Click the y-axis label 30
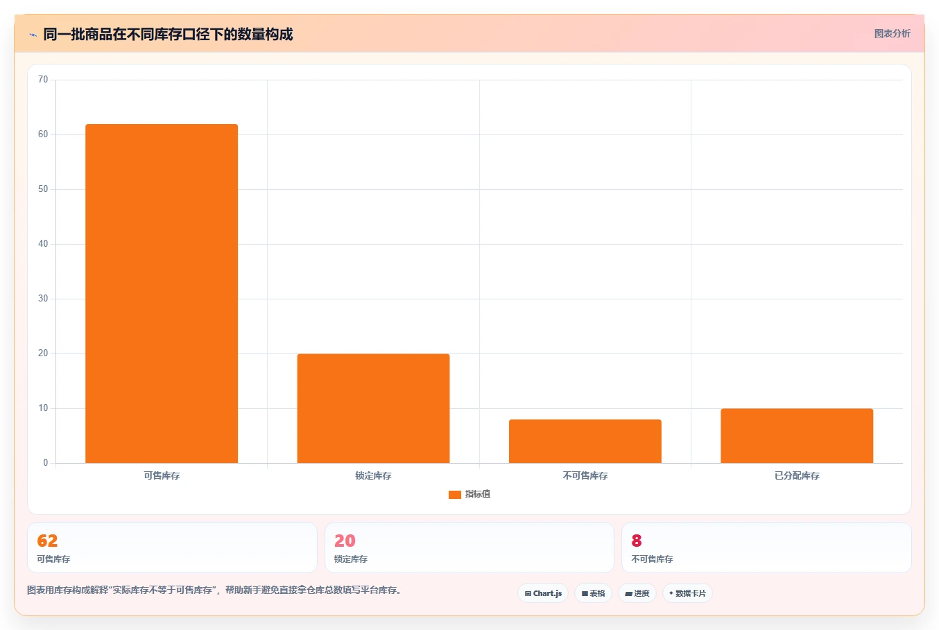 pos(43,299)
